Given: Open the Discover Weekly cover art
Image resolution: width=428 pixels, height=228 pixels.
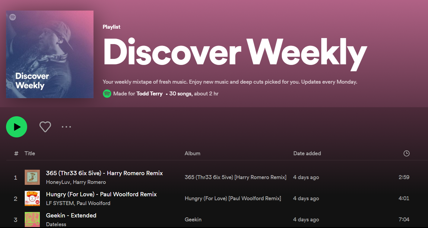Looking at the screenshot, I should pos(50,54).
